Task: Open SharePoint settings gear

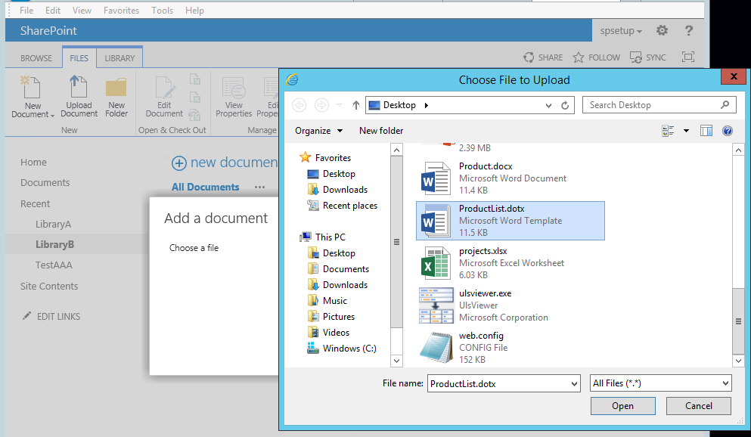Action: pos(662,31)
